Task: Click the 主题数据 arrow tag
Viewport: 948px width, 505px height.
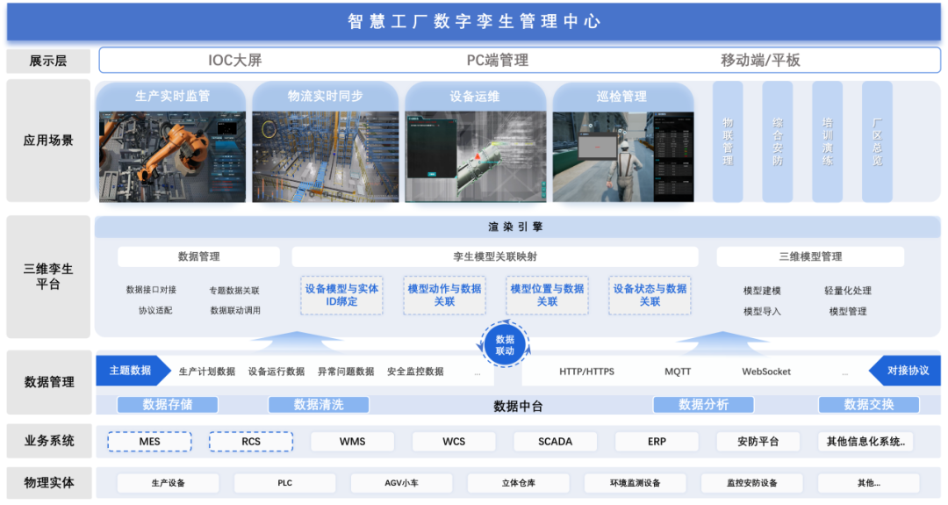Action: pyautogui.click(x=133, y=371)
